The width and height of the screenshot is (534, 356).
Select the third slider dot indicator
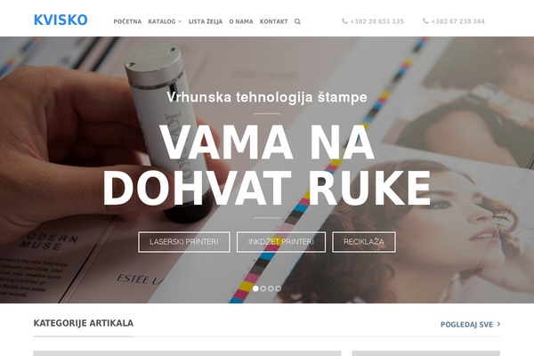point(271,288)
